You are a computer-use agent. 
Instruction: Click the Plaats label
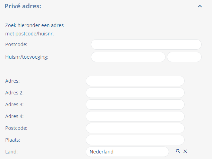coord(13,140)
